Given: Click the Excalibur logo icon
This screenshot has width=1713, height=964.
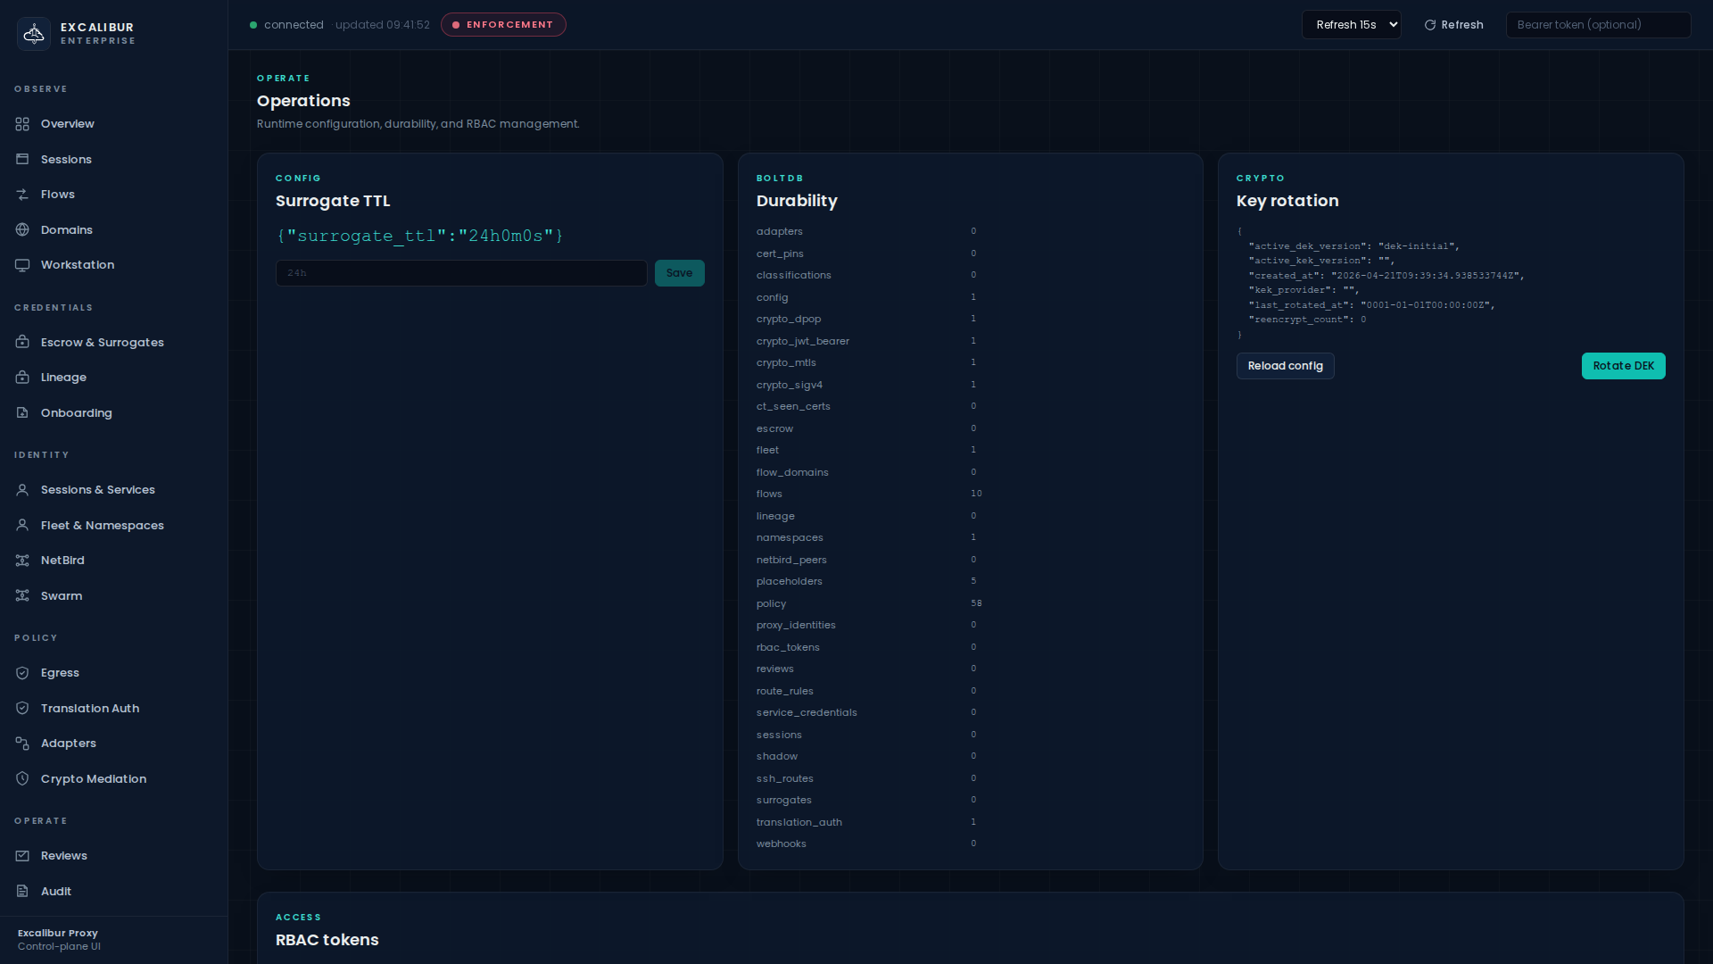Looking at the screenshot, I should (34, 34).
